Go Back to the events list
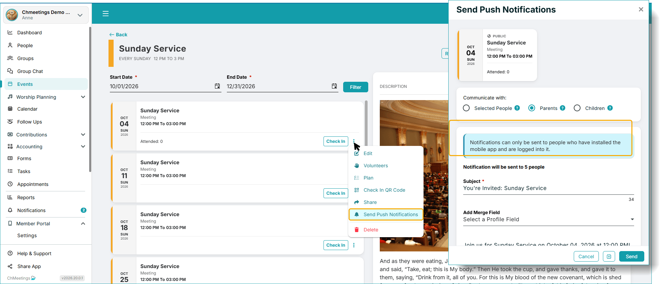The image size is (667, 284). click(118, 35)
